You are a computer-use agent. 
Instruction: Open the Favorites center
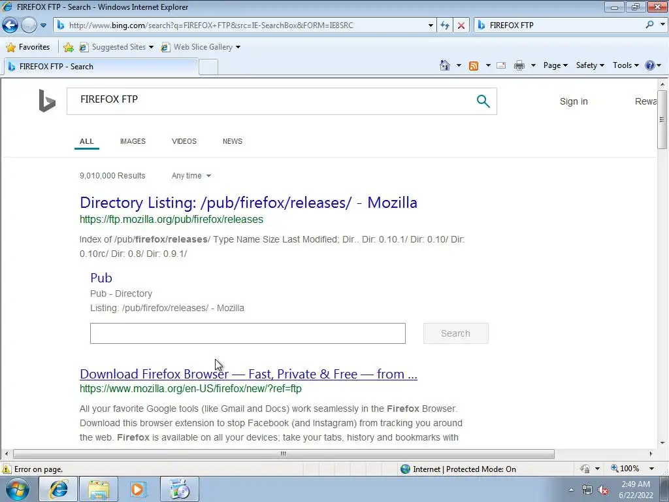pos(28,47)
